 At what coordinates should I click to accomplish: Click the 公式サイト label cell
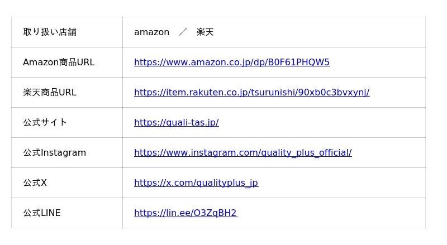click(45, 123)
